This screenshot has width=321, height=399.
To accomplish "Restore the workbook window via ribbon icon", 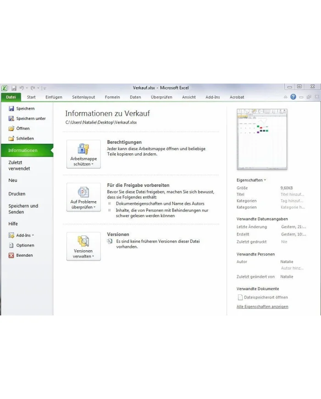I will (x=309, y=97).
